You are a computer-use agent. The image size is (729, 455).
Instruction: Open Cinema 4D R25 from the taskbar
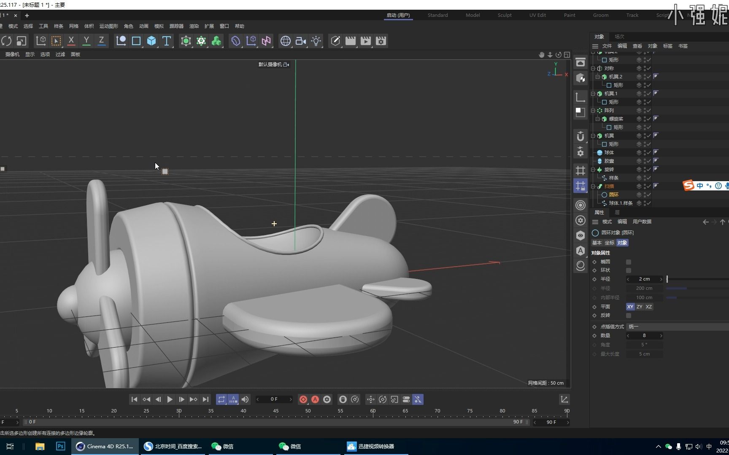point(104,446)
